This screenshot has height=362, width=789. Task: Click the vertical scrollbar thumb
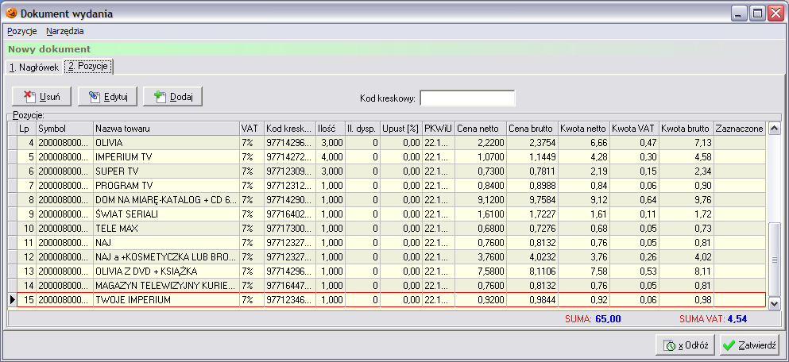(x=775, y=260)
